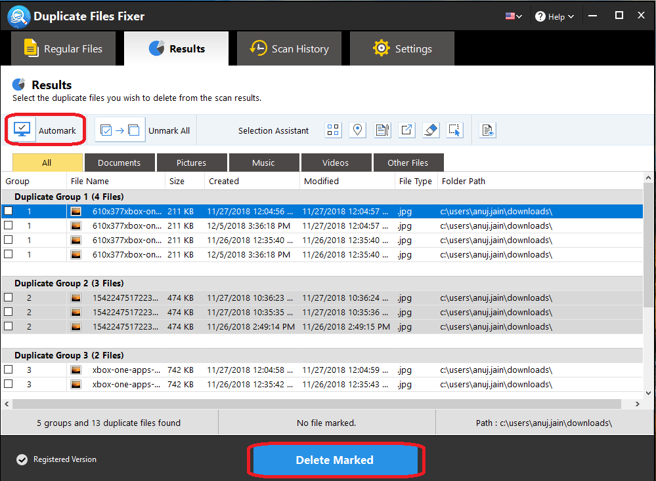This screenshot has width=656, height=481.
Task: Sort by the Modified column header
Action: coord(347,182)
